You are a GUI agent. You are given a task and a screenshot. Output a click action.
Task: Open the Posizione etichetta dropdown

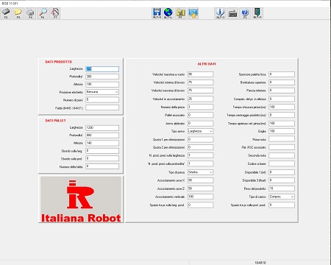pos(102,92)
